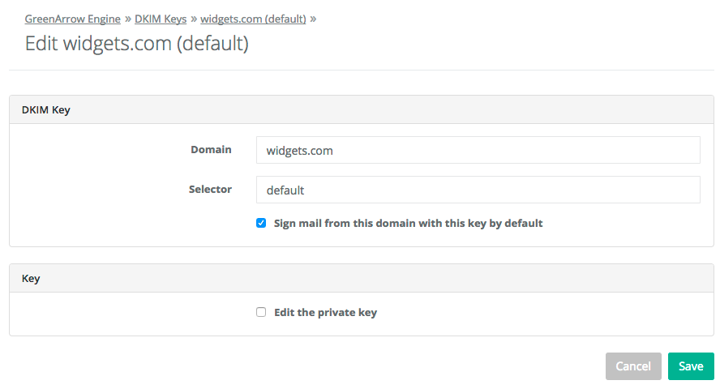Click the horizontal divider below the page title
The width and height of the screenshot is (720, 389).
point(362,71)
